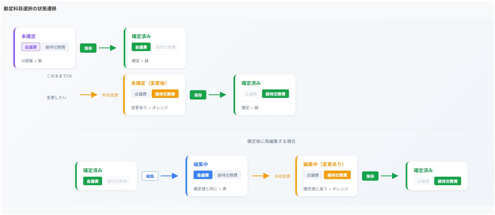Click the orange 接待交際費 chip in 未確定（変更後） card
The image size is (495, 215).
coord(165,94)
